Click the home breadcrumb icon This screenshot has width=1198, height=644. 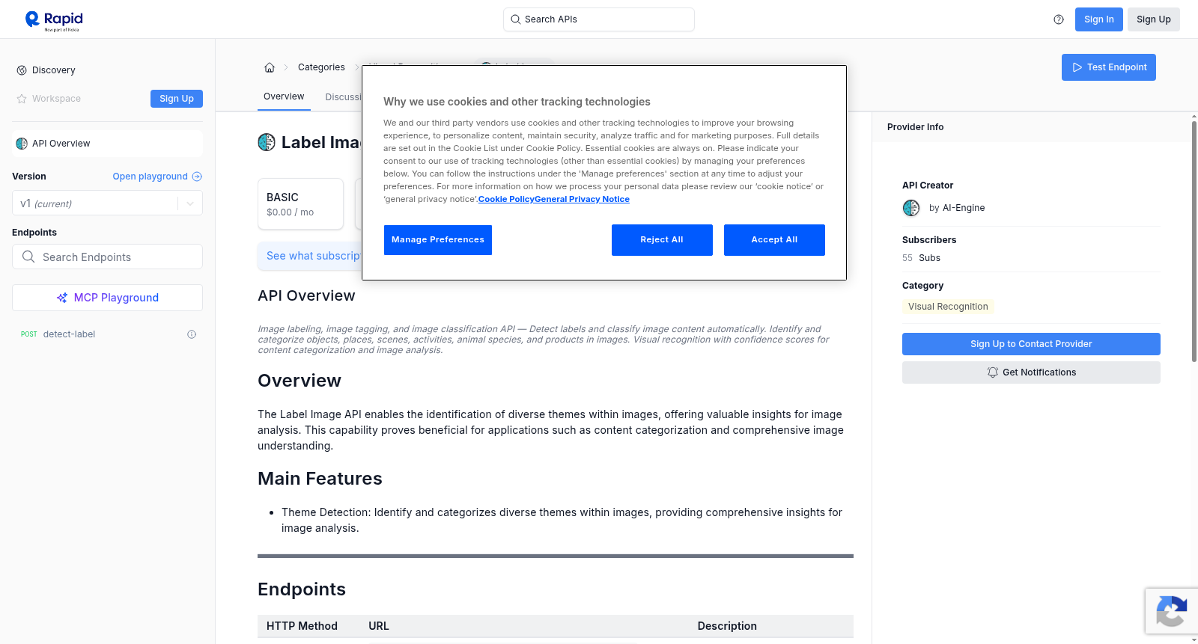tap(270, 67)
